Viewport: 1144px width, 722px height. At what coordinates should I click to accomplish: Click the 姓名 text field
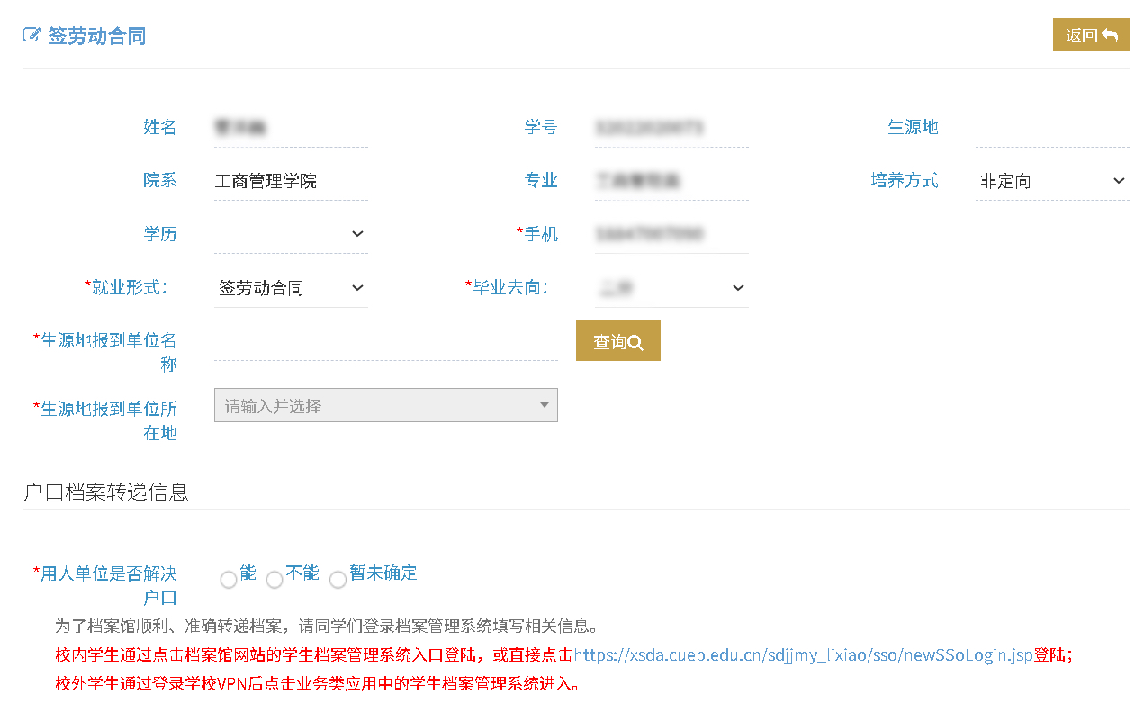coord(291,128)
